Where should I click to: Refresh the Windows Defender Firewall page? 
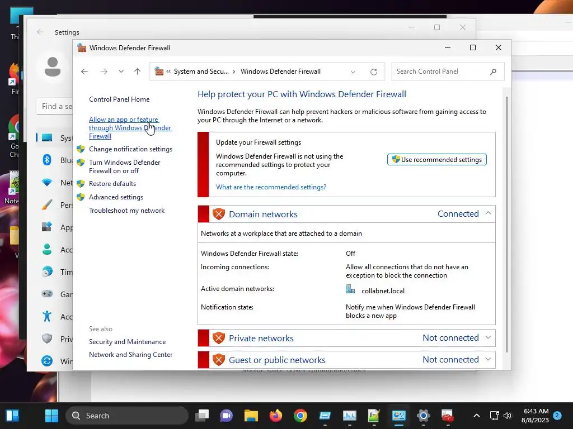click(x=373, y=72)
